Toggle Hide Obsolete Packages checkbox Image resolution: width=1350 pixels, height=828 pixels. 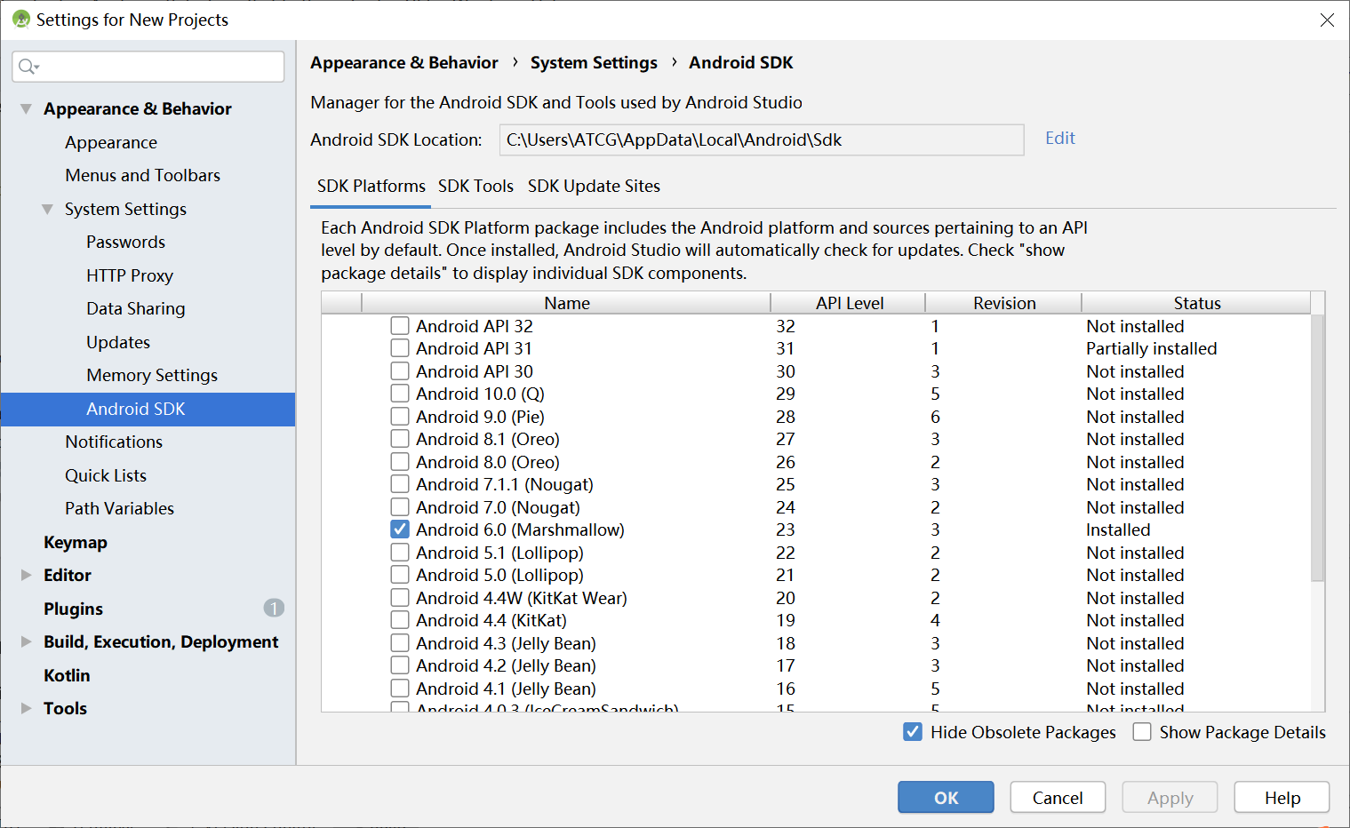coord(913,732)
